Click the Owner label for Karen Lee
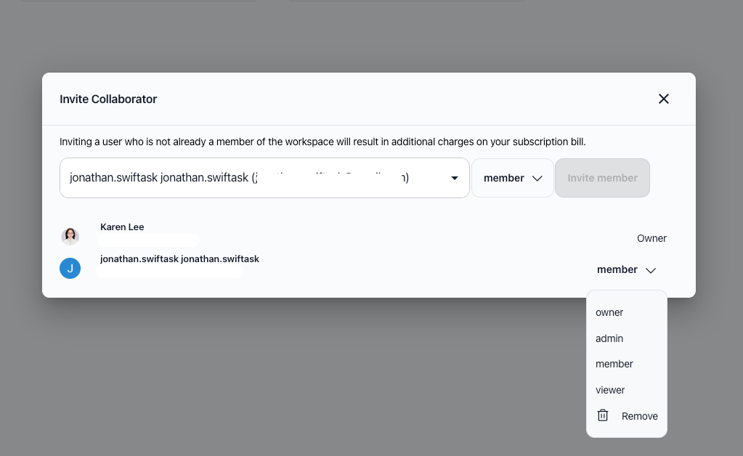 click(651, 238)
